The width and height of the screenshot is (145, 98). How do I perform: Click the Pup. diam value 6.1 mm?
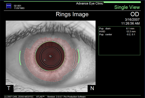pyautogui.click(x=130, y=29)
